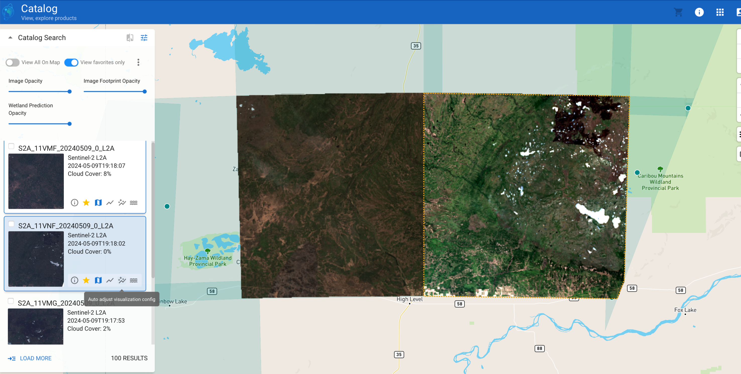Click the Fox Lake town label
741x374 pixels.
pos(685,310)
